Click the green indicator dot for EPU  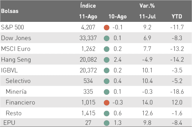(106, 123)
